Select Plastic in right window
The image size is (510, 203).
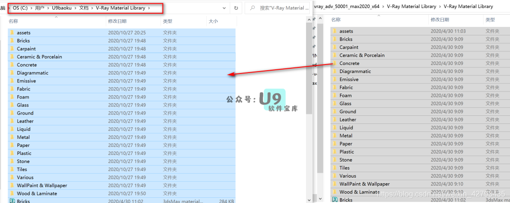[x=347, y=152]
